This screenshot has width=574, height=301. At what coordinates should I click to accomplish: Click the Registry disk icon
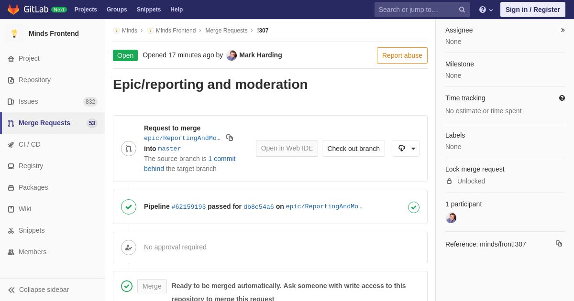pyautogui.click(x=11, y=166)
